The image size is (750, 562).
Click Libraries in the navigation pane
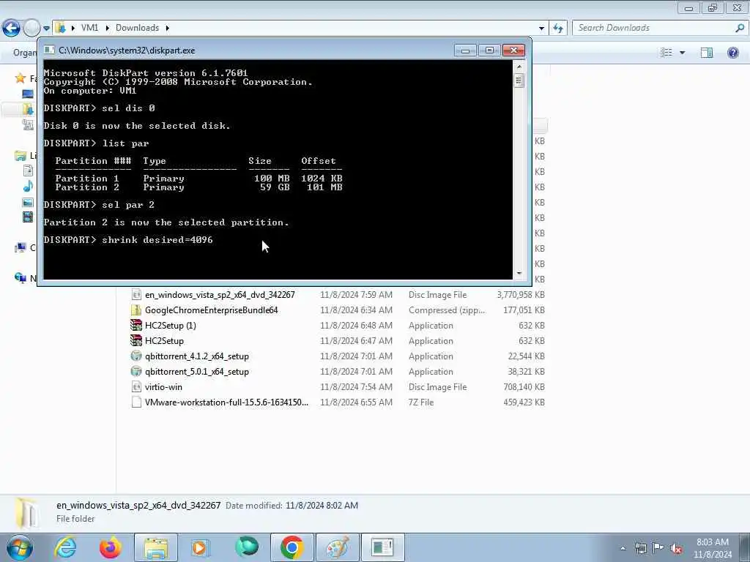tap(21, 155)
